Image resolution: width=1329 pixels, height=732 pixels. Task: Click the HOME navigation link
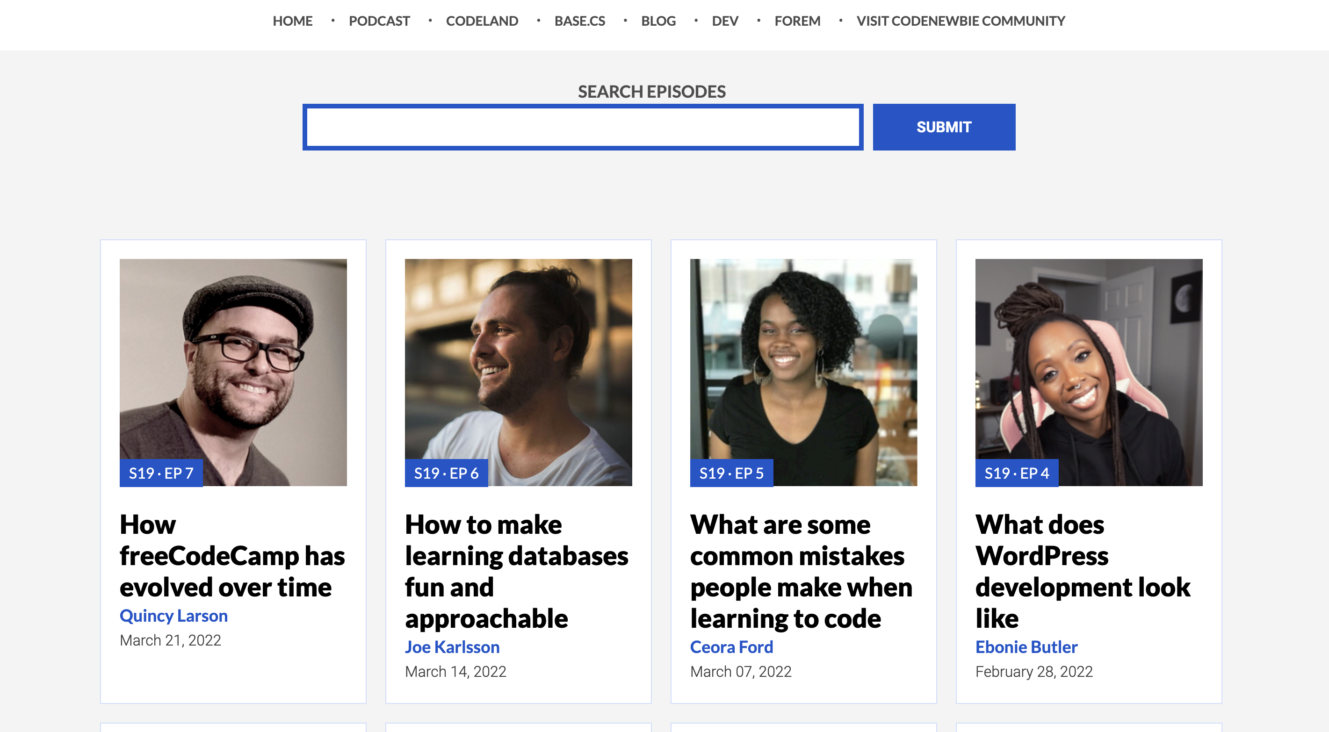[293, 21]
